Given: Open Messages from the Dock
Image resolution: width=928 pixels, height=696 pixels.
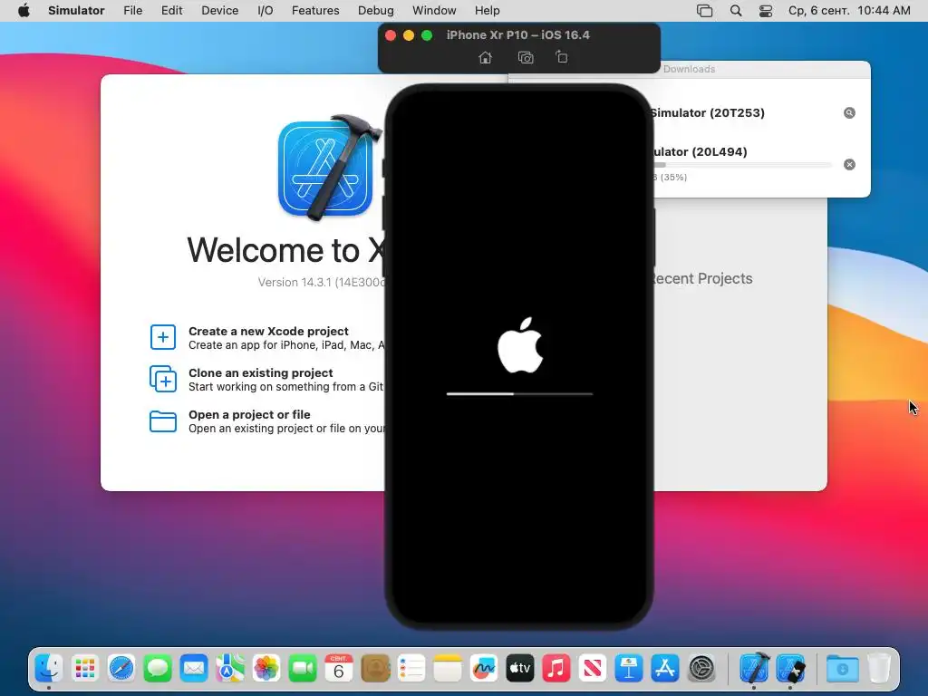Looking at the screenshot, I should pos(158,669).
